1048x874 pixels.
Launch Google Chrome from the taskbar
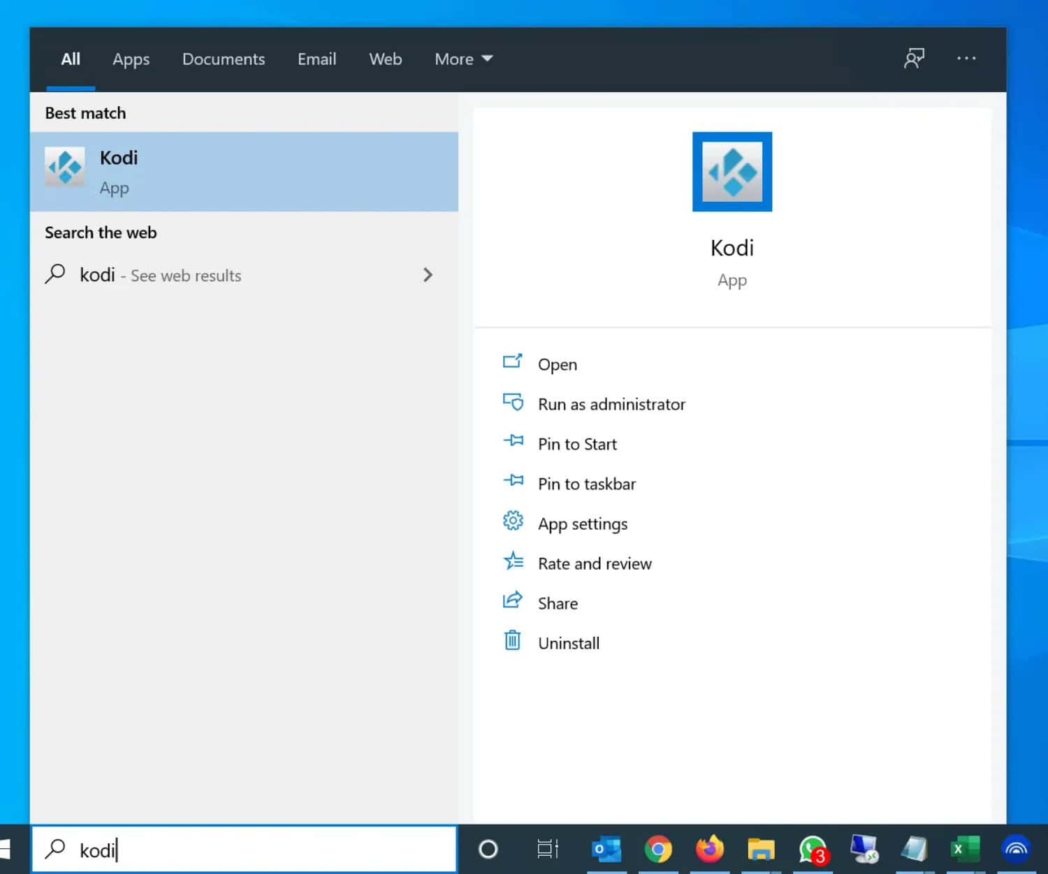tap(658, 849)
